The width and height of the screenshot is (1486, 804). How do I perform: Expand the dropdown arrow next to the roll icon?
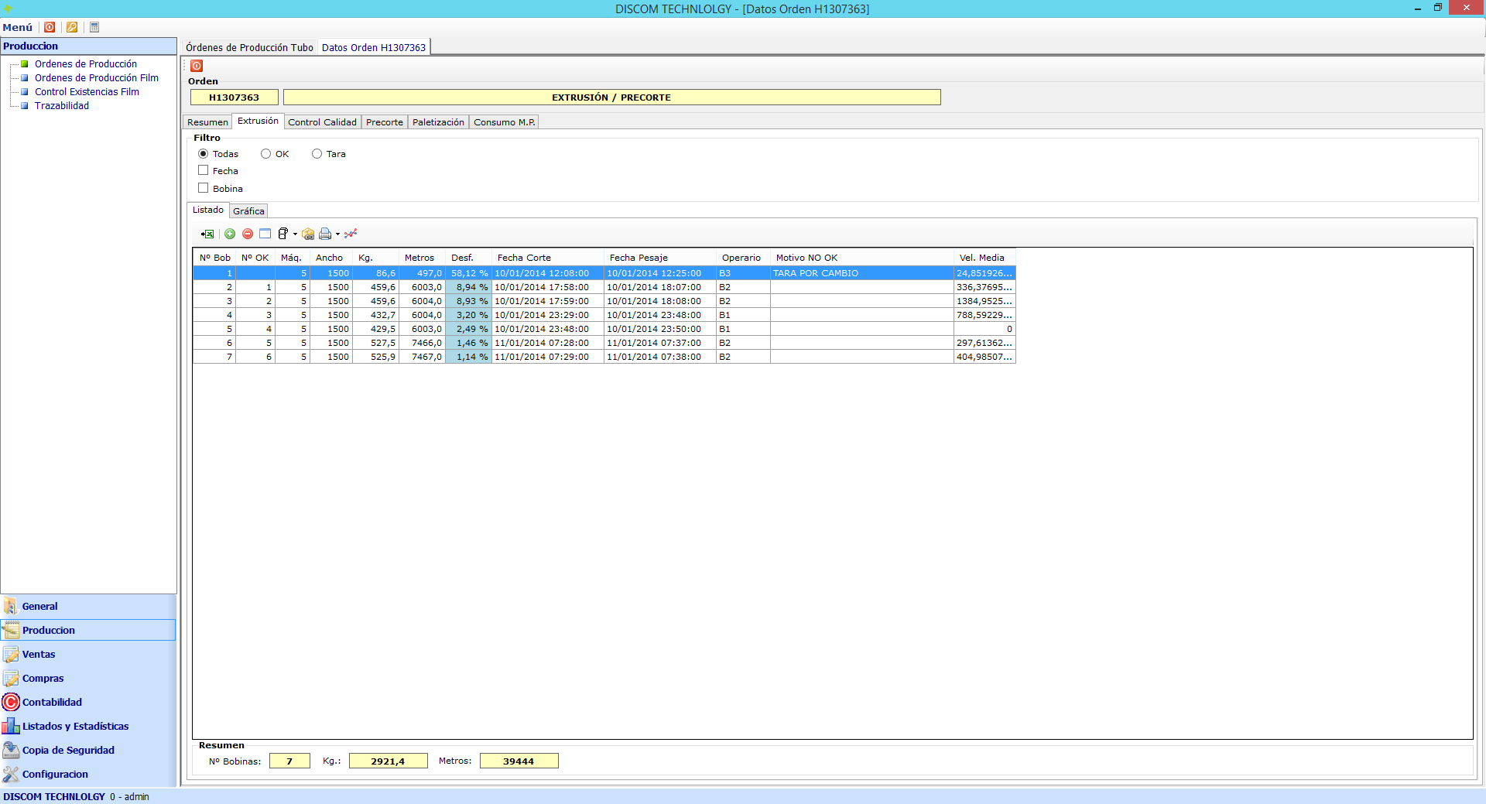295,234
